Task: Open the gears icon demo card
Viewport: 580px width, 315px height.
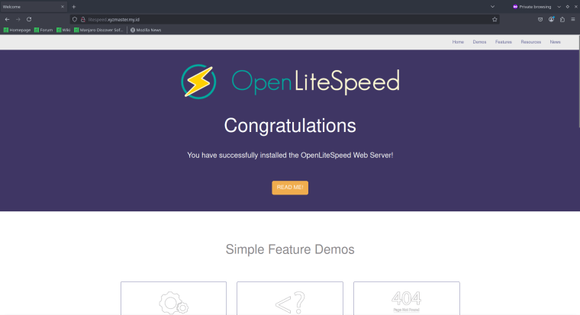Action: 173,298
